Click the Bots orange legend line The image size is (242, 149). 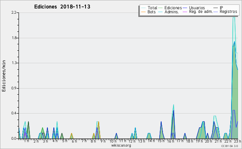point(143,12)
